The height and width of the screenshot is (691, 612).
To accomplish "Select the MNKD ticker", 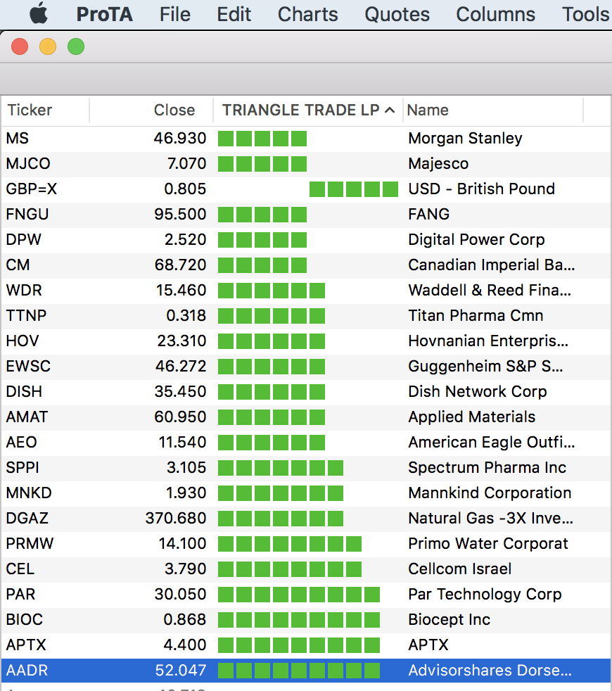I will pyautogui.click(x=29, y=493).
